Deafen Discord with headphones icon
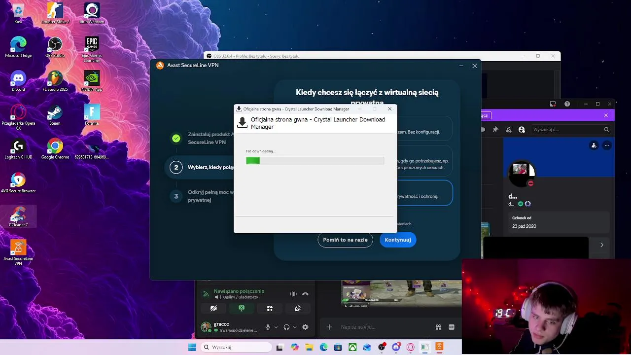This screenshot has width=631, height=355. point(286,327)
